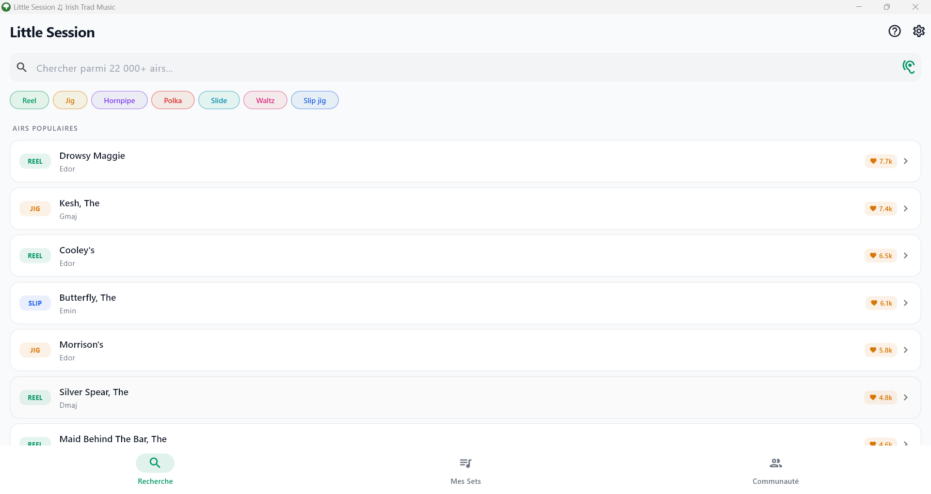Filter tunes by Waltz
931x494 pixels.
(x=265, y=100)
